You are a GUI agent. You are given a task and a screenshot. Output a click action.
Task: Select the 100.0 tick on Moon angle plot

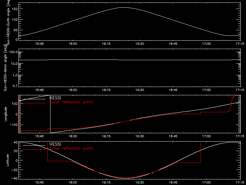(x=14, y=52)
